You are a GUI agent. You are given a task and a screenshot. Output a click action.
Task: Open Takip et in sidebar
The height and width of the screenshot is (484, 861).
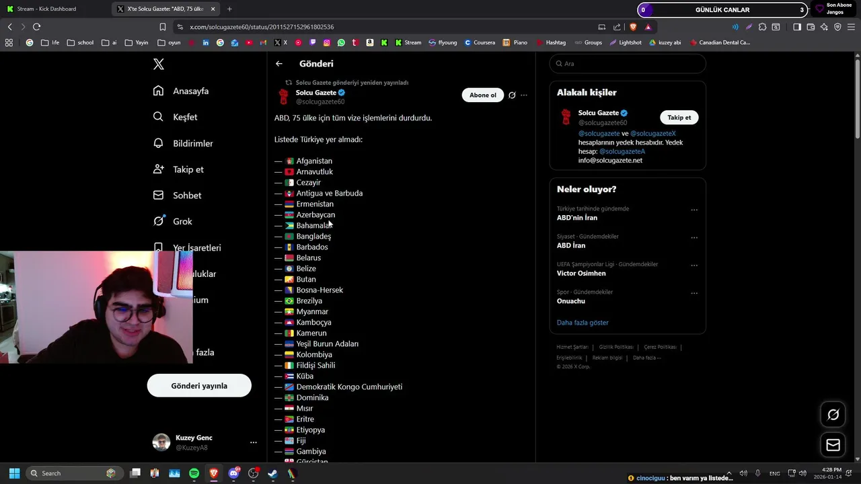178,169
